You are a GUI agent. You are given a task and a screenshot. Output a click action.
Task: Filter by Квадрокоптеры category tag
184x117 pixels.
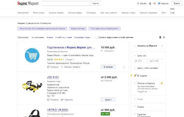78,29
